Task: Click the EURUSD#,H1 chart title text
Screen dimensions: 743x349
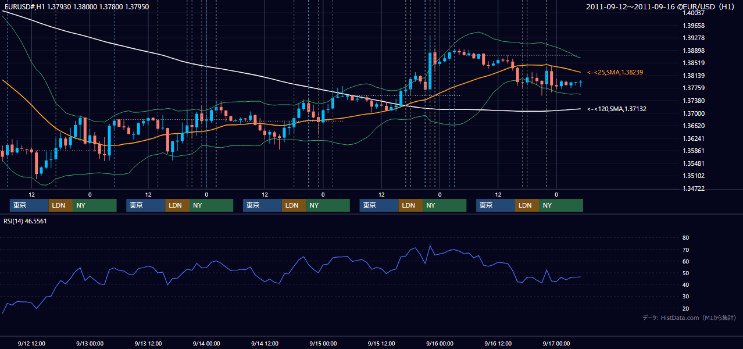Action: tap(76, 6)
